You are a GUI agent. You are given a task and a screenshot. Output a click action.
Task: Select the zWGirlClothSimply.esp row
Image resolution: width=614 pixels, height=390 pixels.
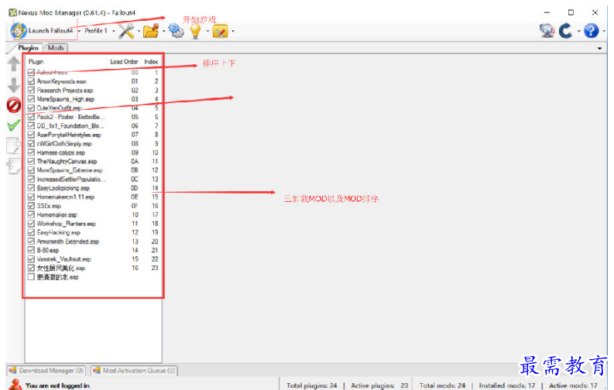[93, 144]
